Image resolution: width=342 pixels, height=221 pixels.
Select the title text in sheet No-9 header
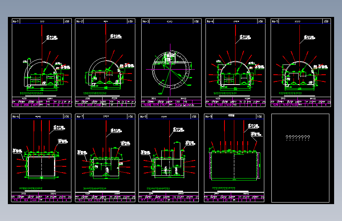(x=231, y=116)
